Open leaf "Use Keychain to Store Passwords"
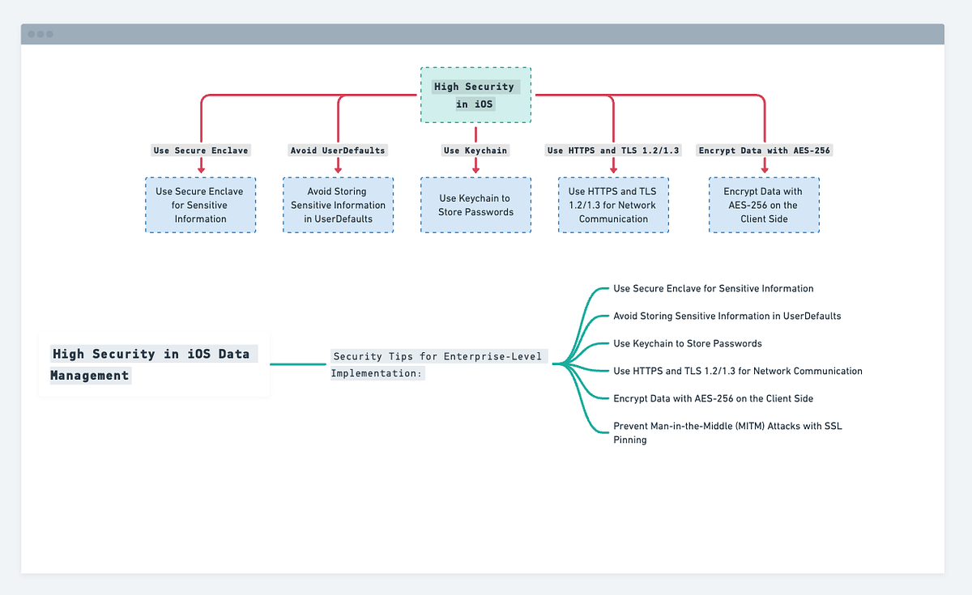The image size is (972, 595). coord(687,343)
